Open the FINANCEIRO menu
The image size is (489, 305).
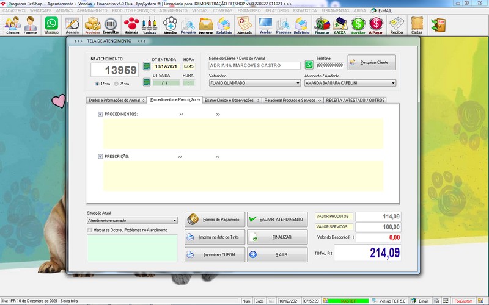(x=249, y=10)
